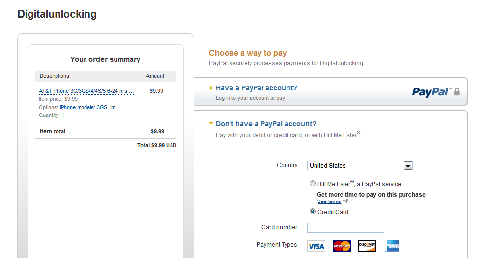Screen dimensions: 488x258
Task: Select the Bill Me Later radio option
Action: (312, 183)
